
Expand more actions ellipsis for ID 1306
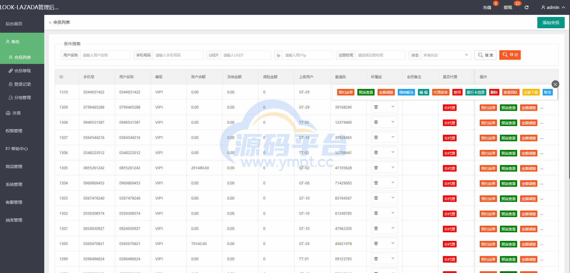click(x=542, y=153)
